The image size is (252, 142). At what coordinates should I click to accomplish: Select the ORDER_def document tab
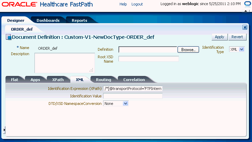22,29
